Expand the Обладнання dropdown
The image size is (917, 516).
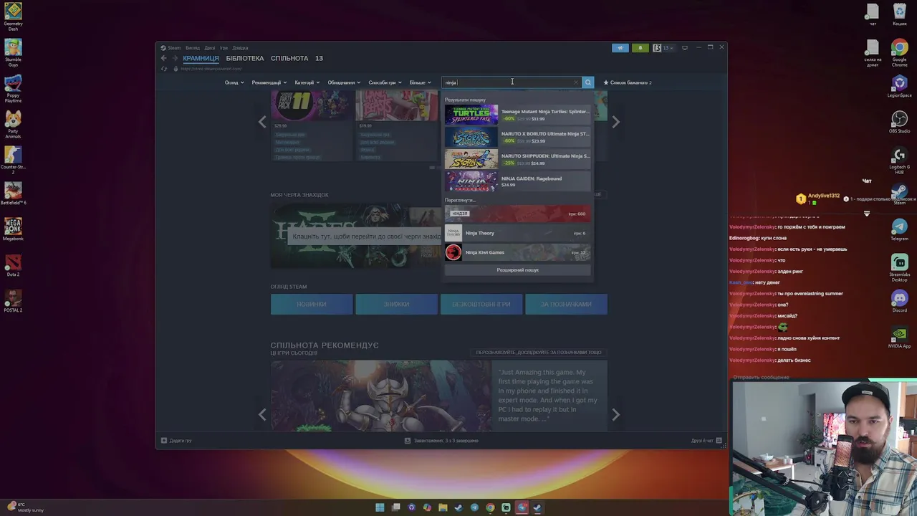click(x=344, y=82)
